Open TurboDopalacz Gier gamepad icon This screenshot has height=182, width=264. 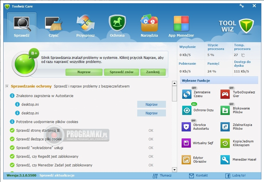[225, 94]
